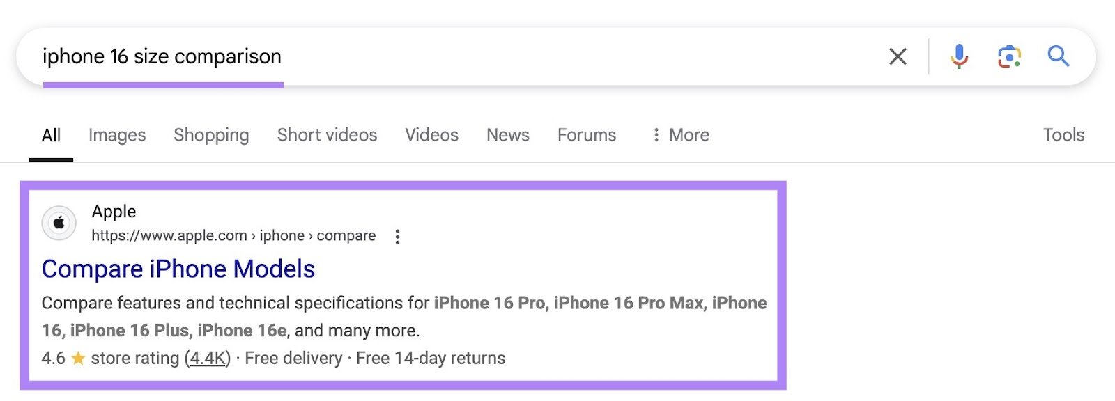Click the Videos category label
This screenshot has width=1115, height=401.
pyautogui.click(x=431, y=135)
